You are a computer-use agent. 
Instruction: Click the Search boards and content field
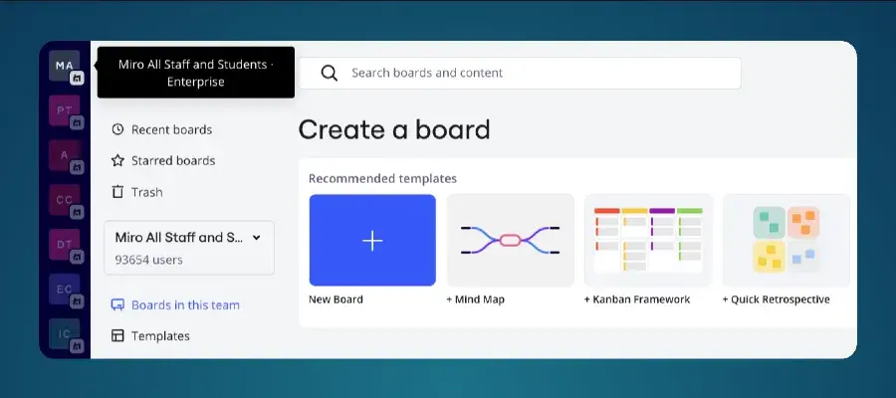click(520, 73)
